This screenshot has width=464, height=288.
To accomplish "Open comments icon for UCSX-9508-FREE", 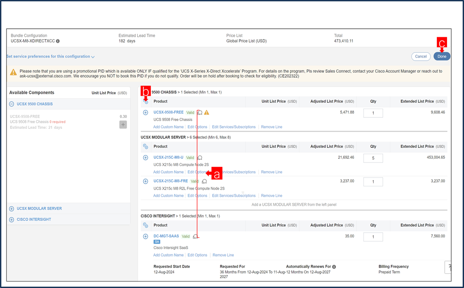I will pyautogui.click(x=200, y=112).
